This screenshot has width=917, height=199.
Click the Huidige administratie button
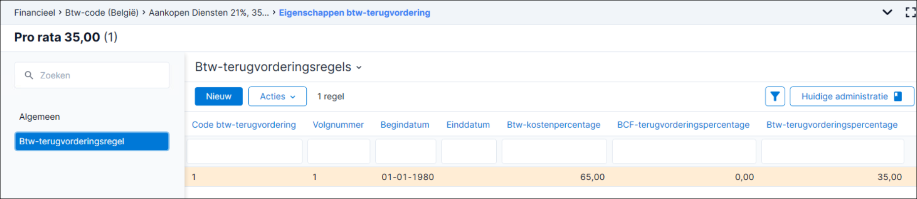(x=851, y=97)
